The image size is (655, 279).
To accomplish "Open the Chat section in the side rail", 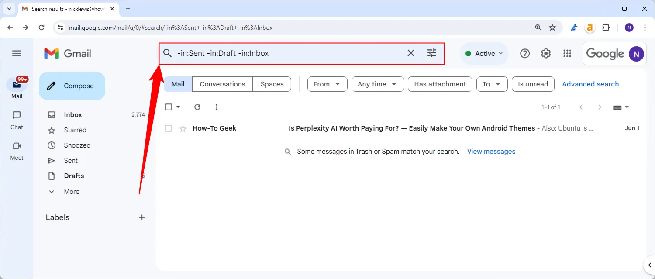I will (17, 121).
